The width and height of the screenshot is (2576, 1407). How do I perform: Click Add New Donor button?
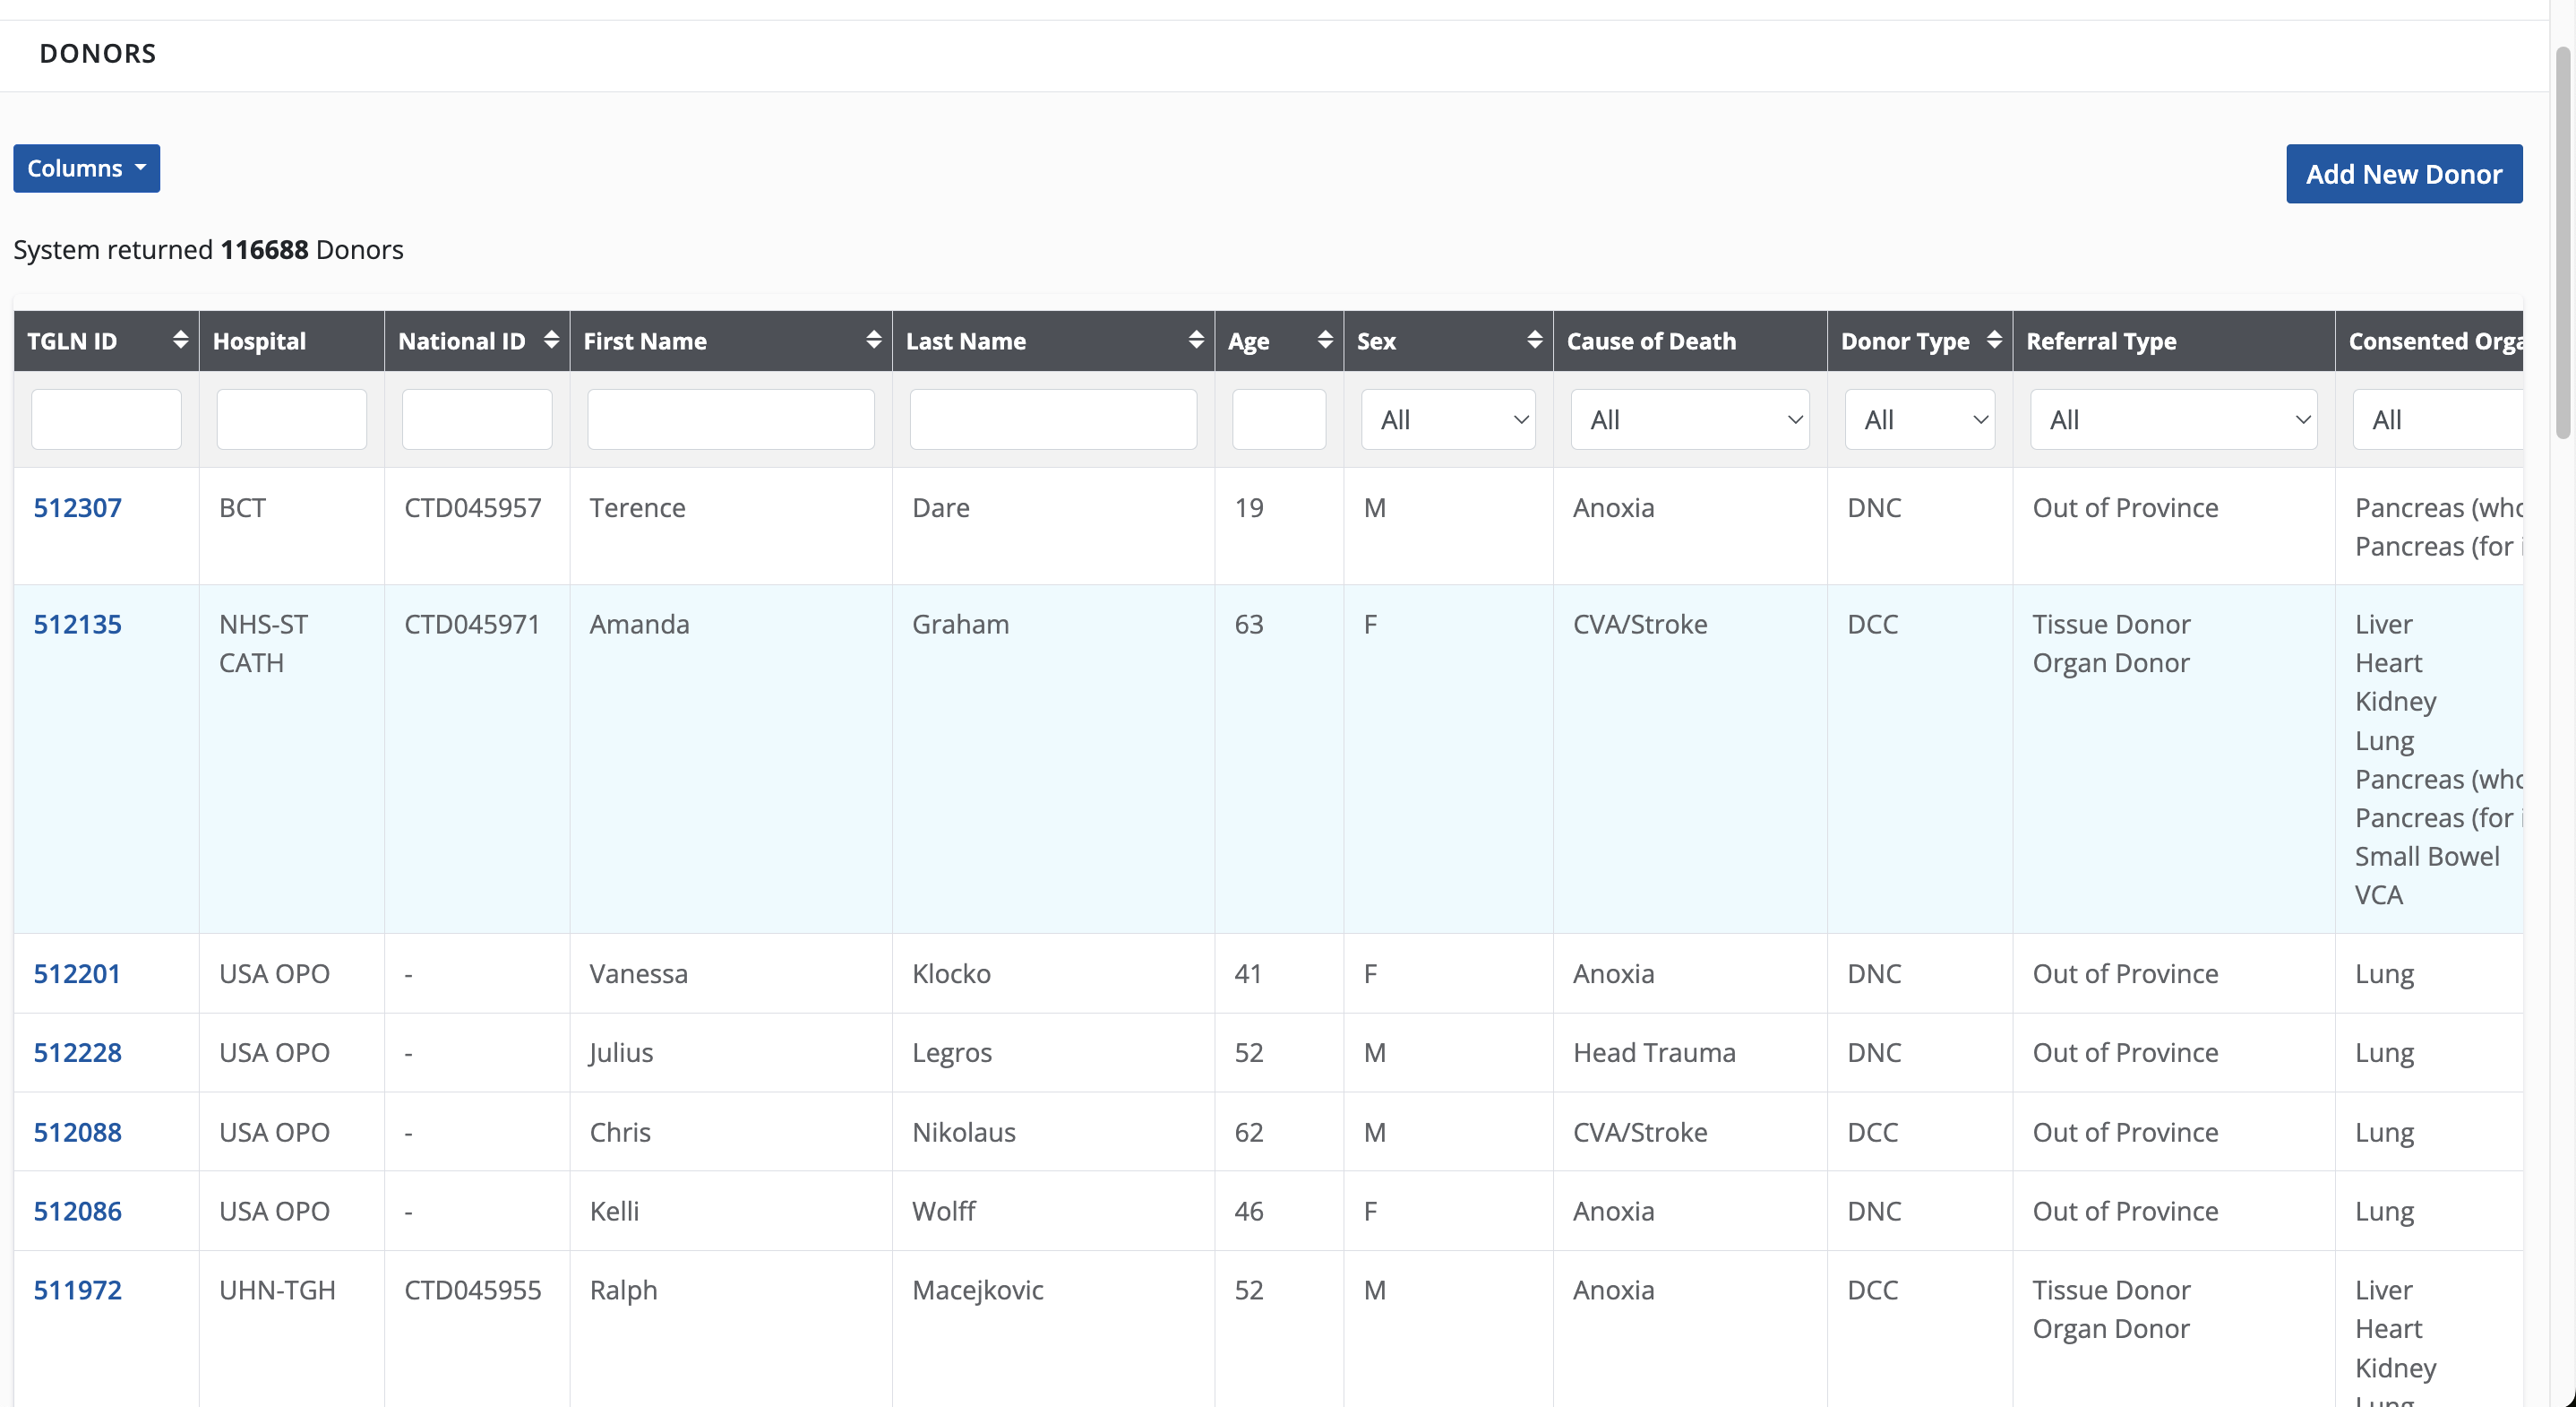point(2403,174)
